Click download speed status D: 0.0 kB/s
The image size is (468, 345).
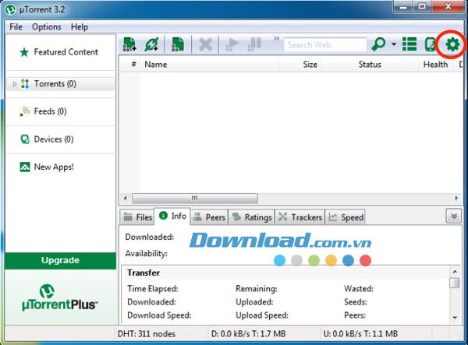point(248,333)
